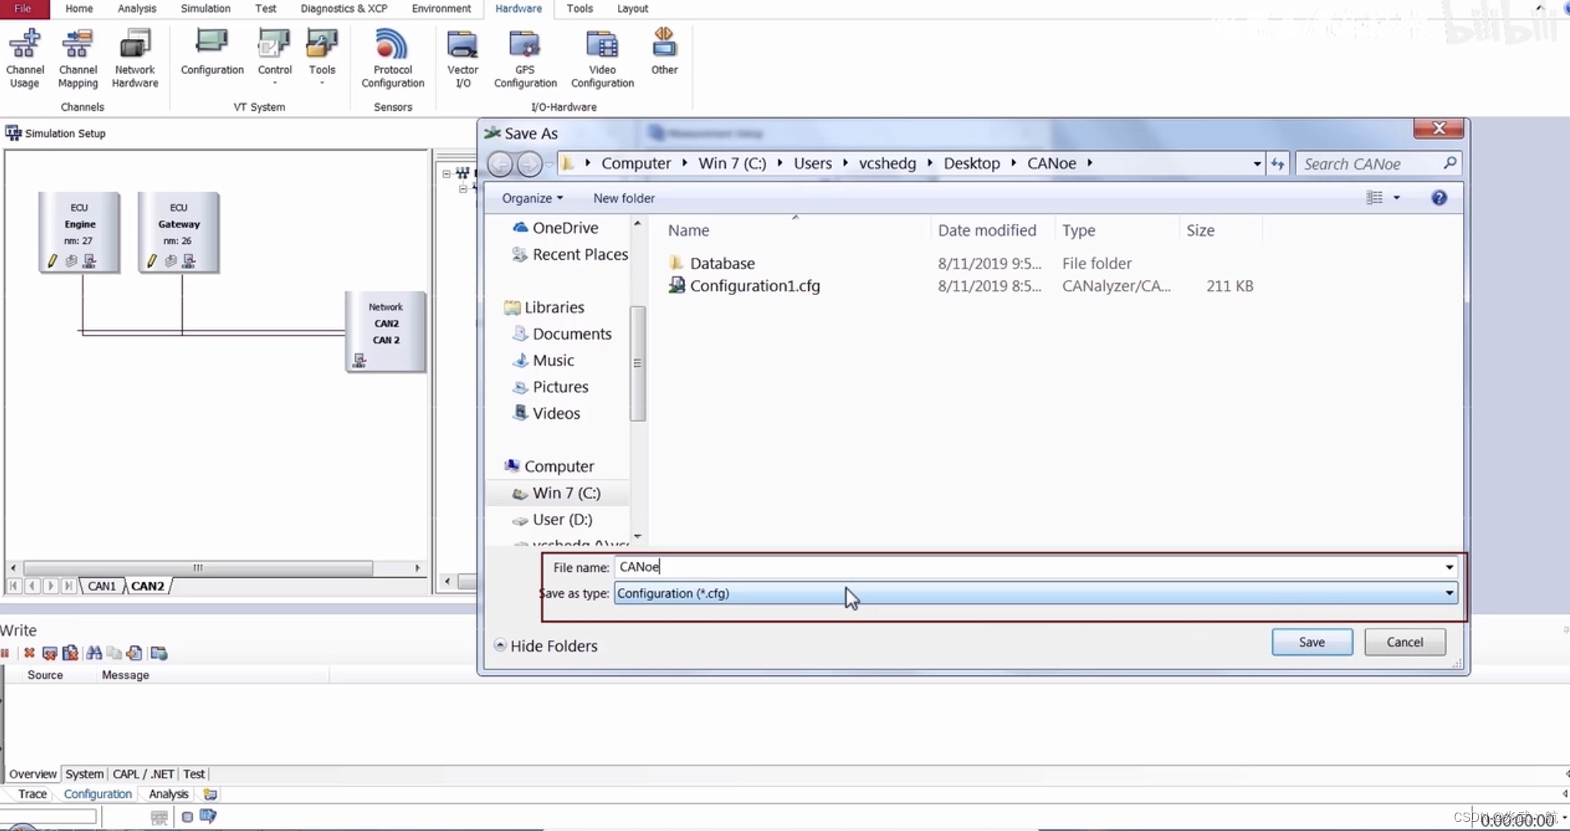Open the Organize dropdown menu
The width and height of the screenshot is (1570, 831).
point(532,198)
